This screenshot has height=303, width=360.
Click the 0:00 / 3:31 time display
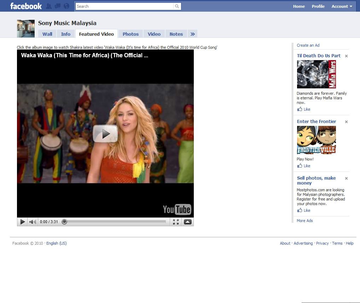(49, 222)
